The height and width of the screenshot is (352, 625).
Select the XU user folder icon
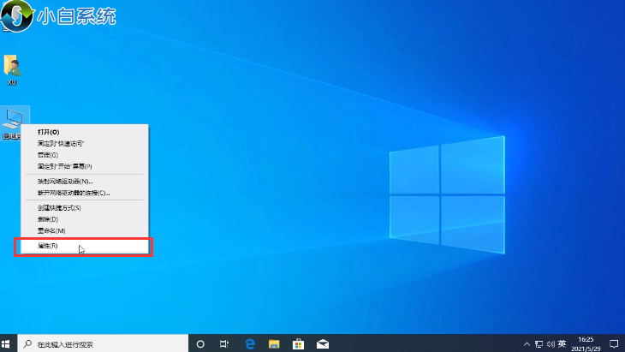[x=12, y=70]
